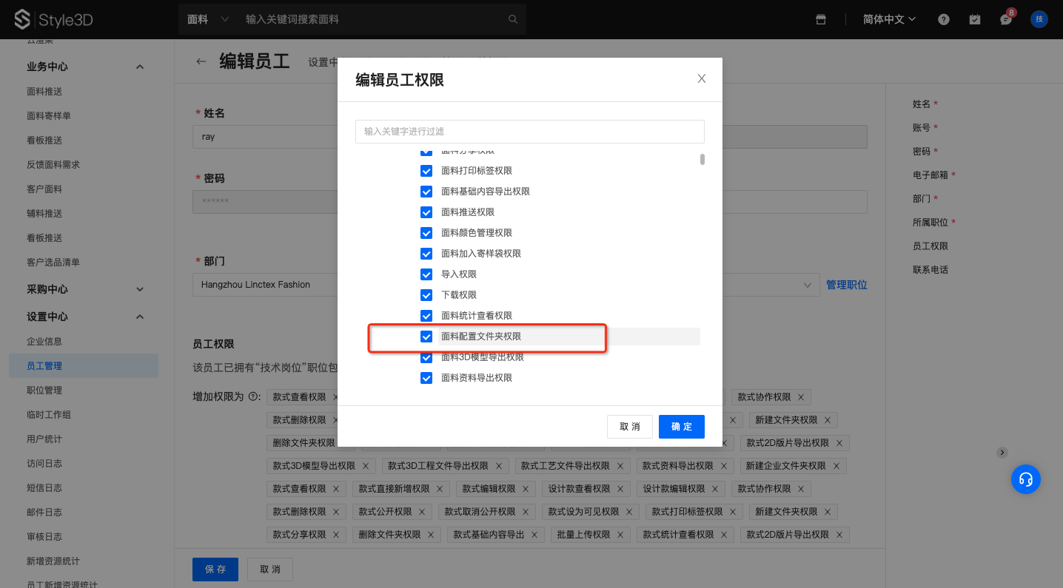Click the permission filter keyword input
This screenshot has height=588, width=1063.
pos(529,132)
